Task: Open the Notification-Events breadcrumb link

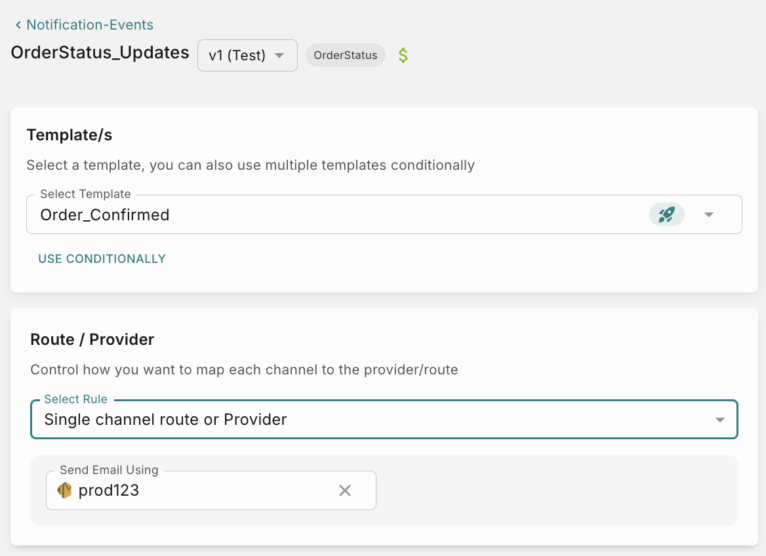Action: click(90, 26)
